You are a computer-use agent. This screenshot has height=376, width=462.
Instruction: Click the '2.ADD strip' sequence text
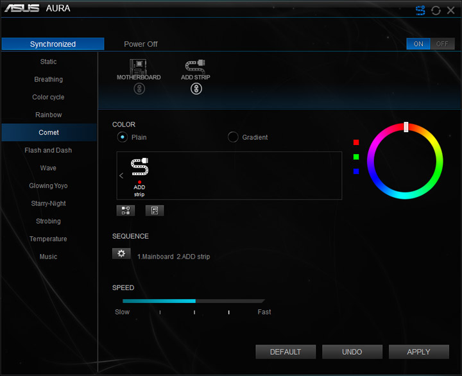coord(193,257)
